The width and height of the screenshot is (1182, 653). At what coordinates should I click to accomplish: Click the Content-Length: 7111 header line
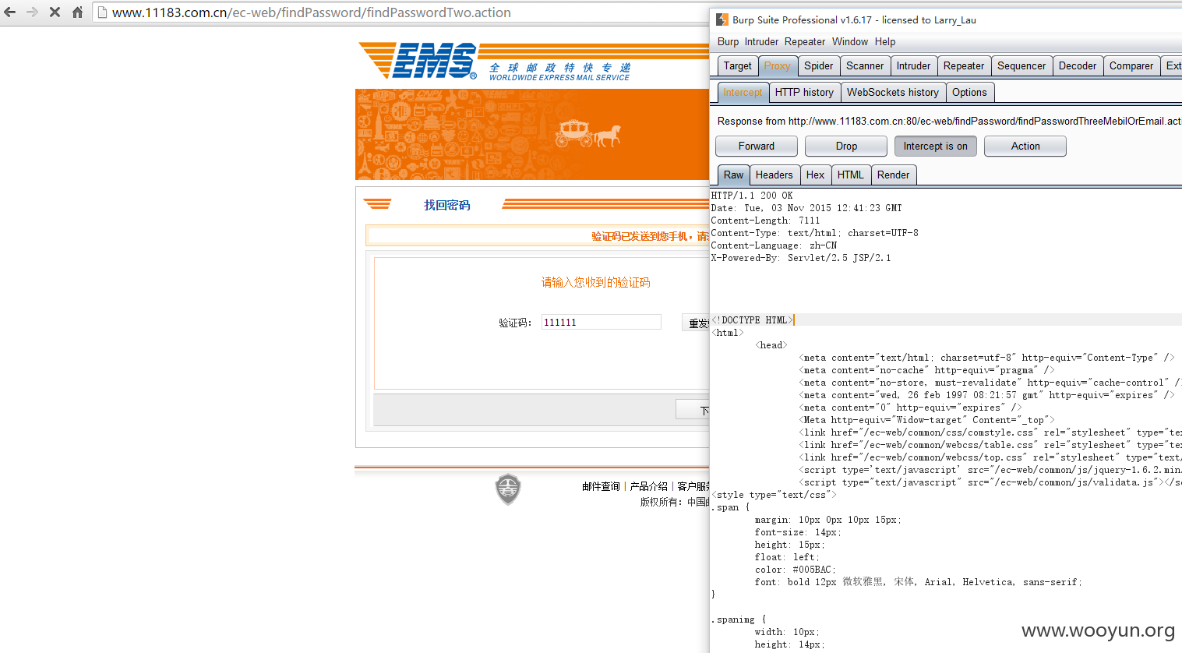766,221
